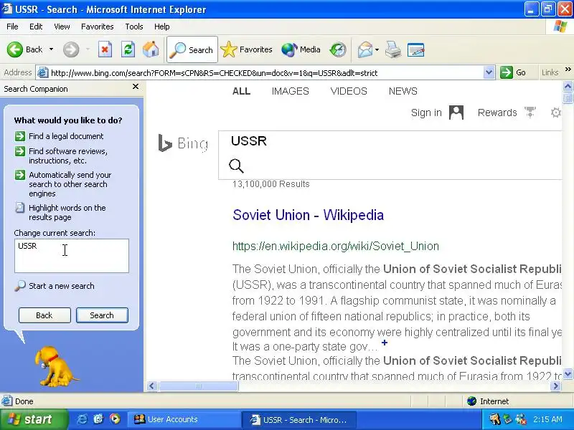Click the Back navigation arrow icon
Screen dimensions: 574x430
14,49
